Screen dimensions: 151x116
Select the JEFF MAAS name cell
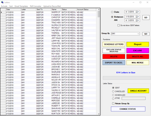[56, 38]
